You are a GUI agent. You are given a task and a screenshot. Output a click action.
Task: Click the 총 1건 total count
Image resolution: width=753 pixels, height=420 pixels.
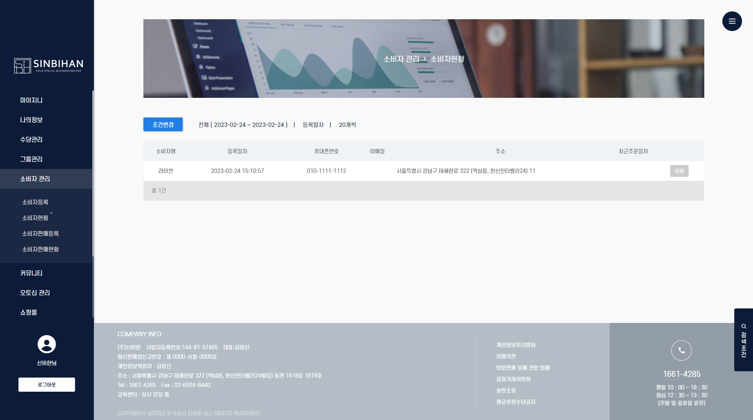(159, 191)
